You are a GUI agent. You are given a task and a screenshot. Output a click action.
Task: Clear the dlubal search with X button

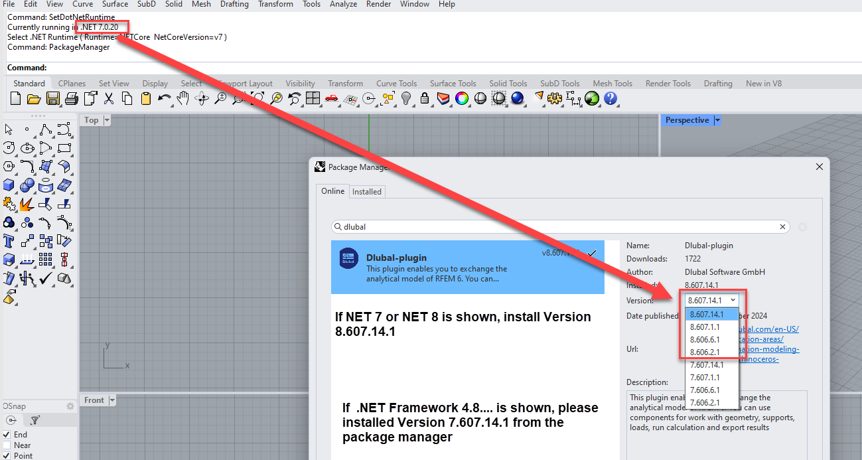(782, 227)
